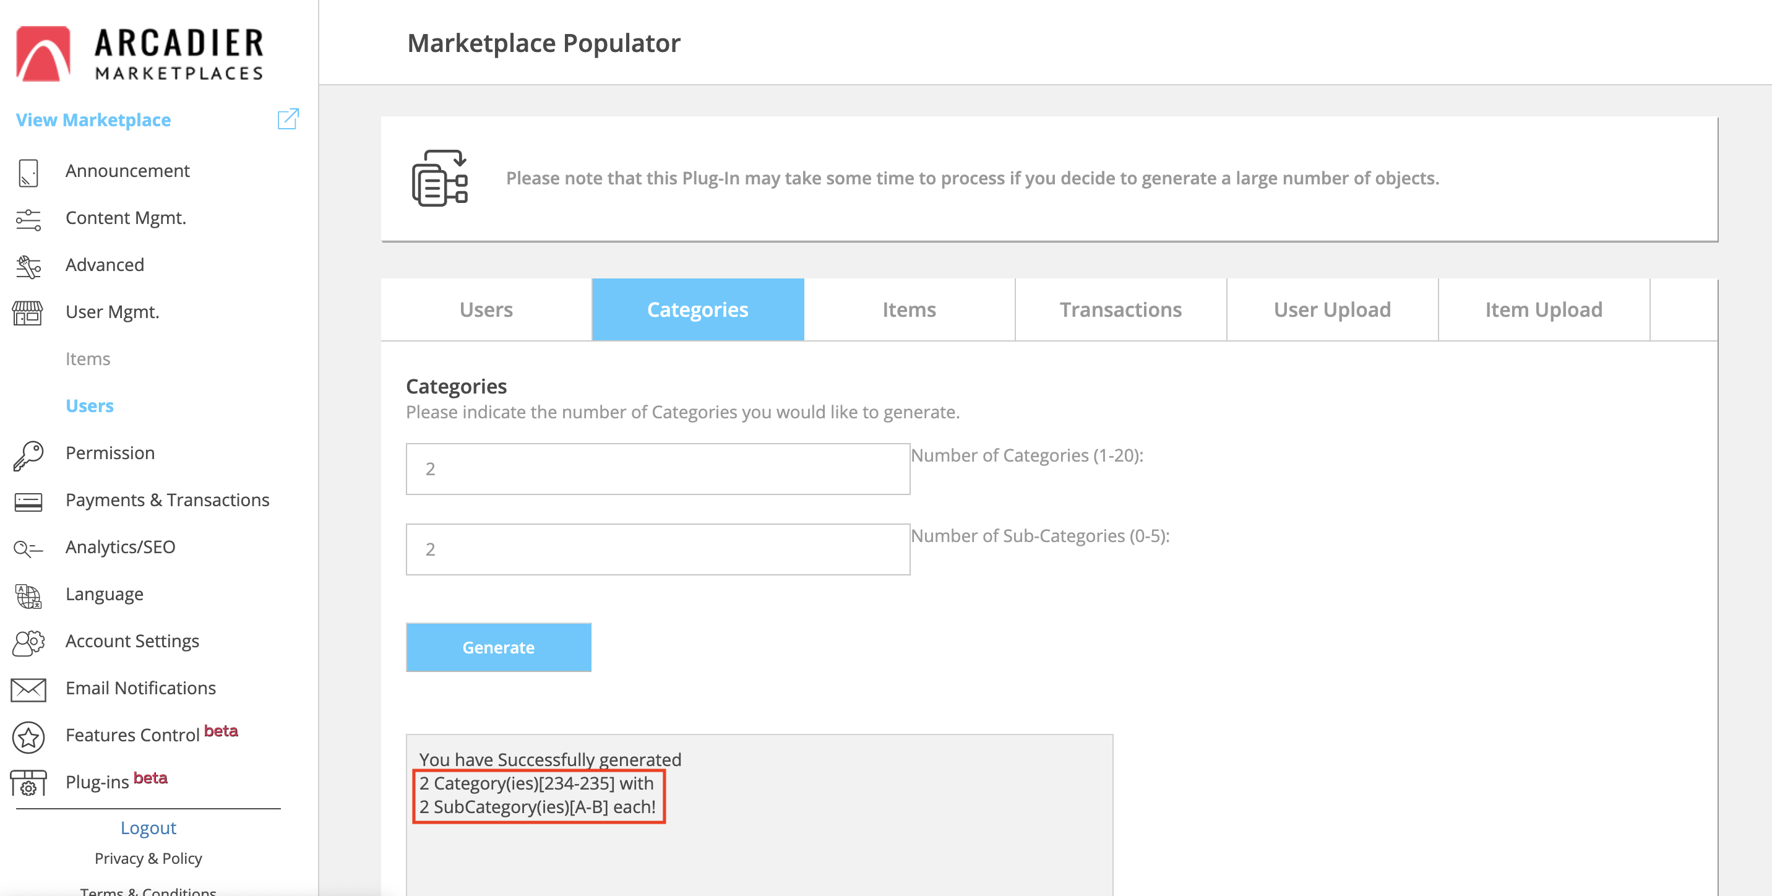This screenshot has height=896, width=1772.
Task: Click the Advanced tools icon
Action: coord(28,266)
